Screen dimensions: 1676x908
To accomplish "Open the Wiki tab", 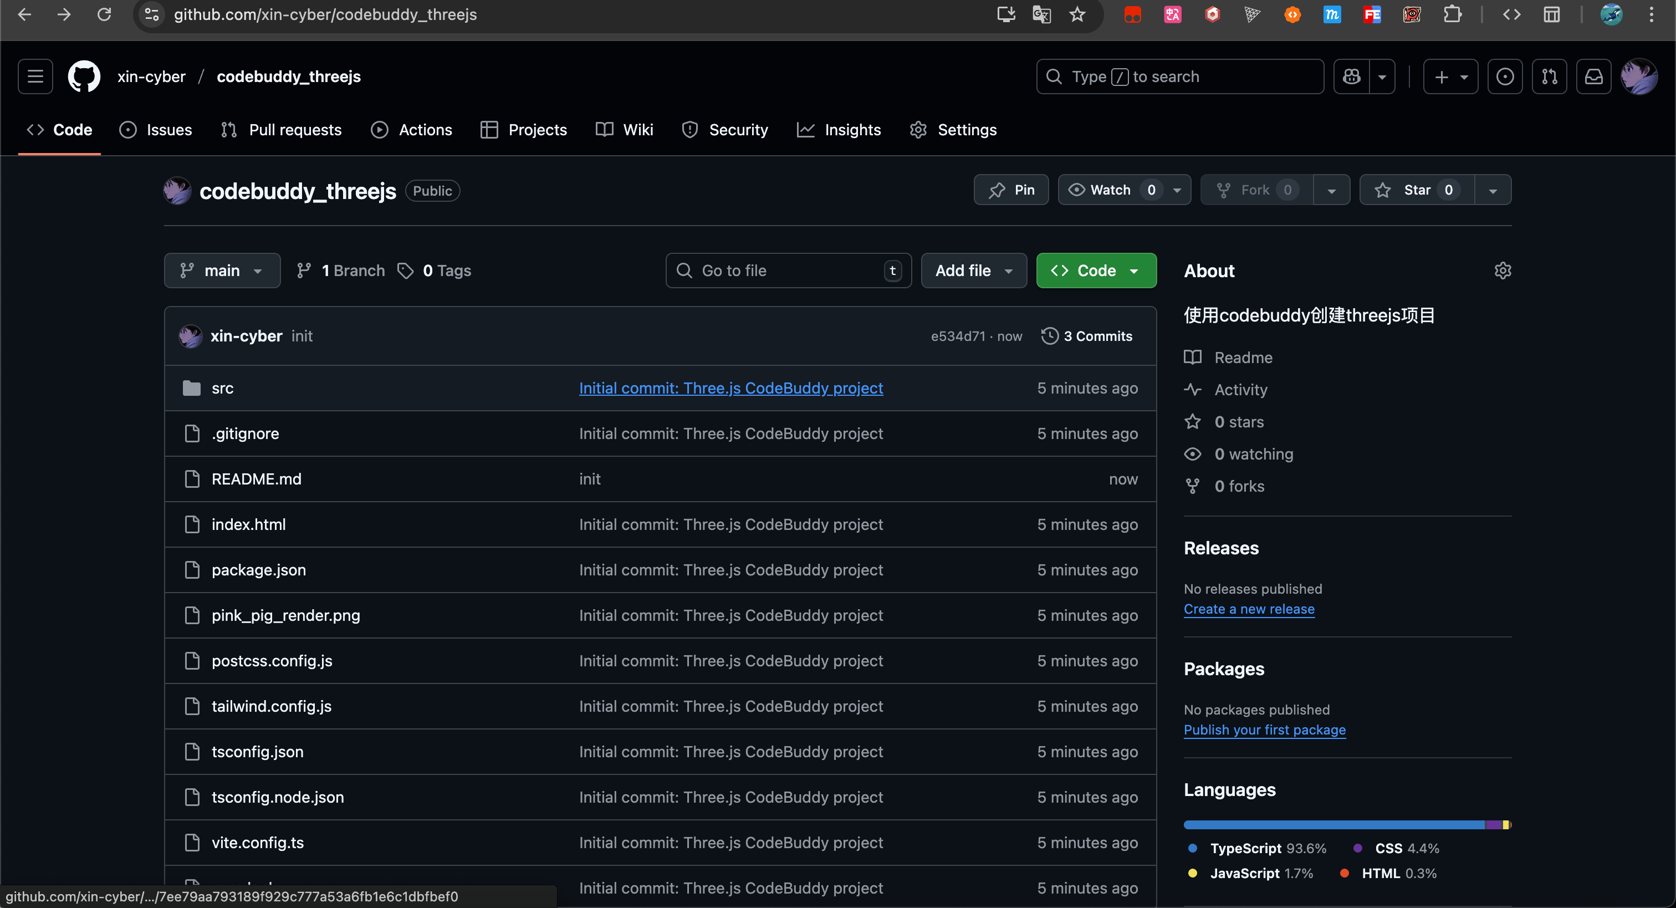I will tap(625, 130).
